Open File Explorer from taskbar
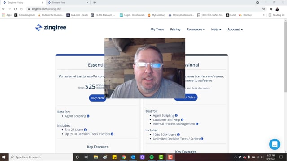The height and width of the screenshot is (161, 287). (96, 157)
